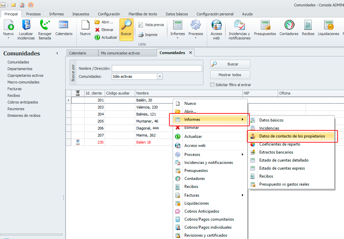The height and width of the screenshot is (239, 344).
Task: Expand the Facturas submenu in context menu
Action: (x=242, y=195)
